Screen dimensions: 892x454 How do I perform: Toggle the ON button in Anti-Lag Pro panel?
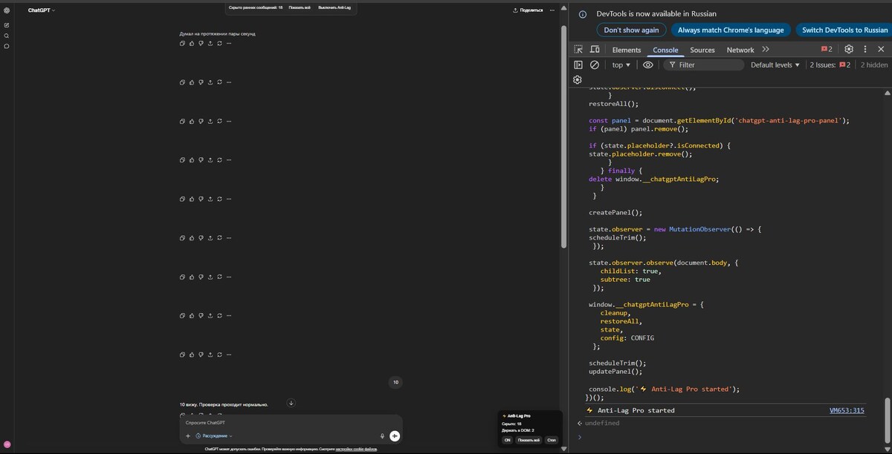click(x=507, y=440)
